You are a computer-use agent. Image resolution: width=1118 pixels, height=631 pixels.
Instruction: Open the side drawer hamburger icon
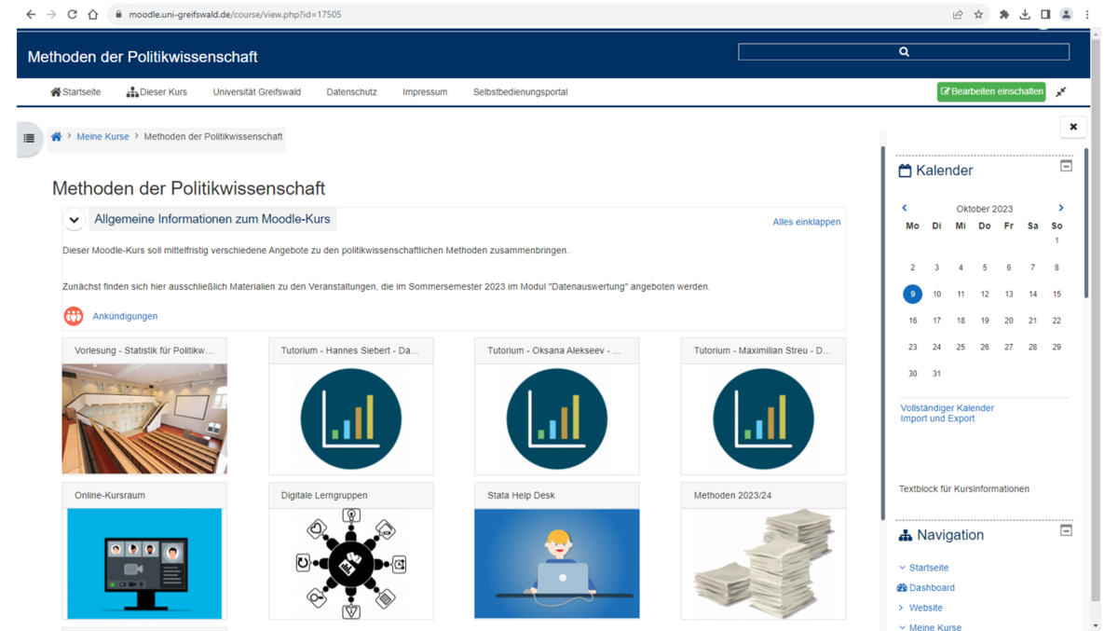pos(29,138)
